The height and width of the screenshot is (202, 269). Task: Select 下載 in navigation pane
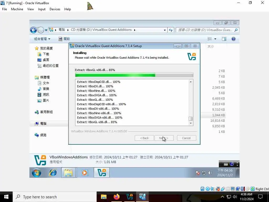click(43, 54)
